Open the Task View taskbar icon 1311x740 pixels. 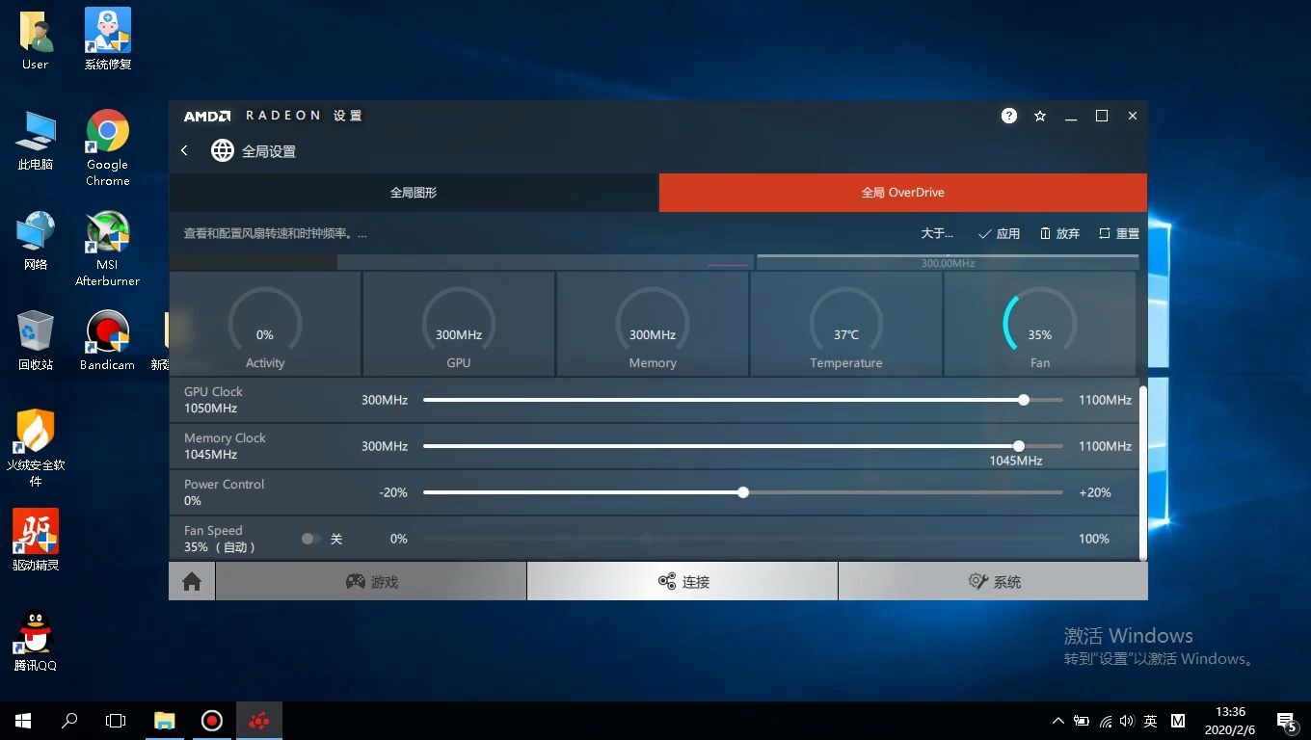116,721
